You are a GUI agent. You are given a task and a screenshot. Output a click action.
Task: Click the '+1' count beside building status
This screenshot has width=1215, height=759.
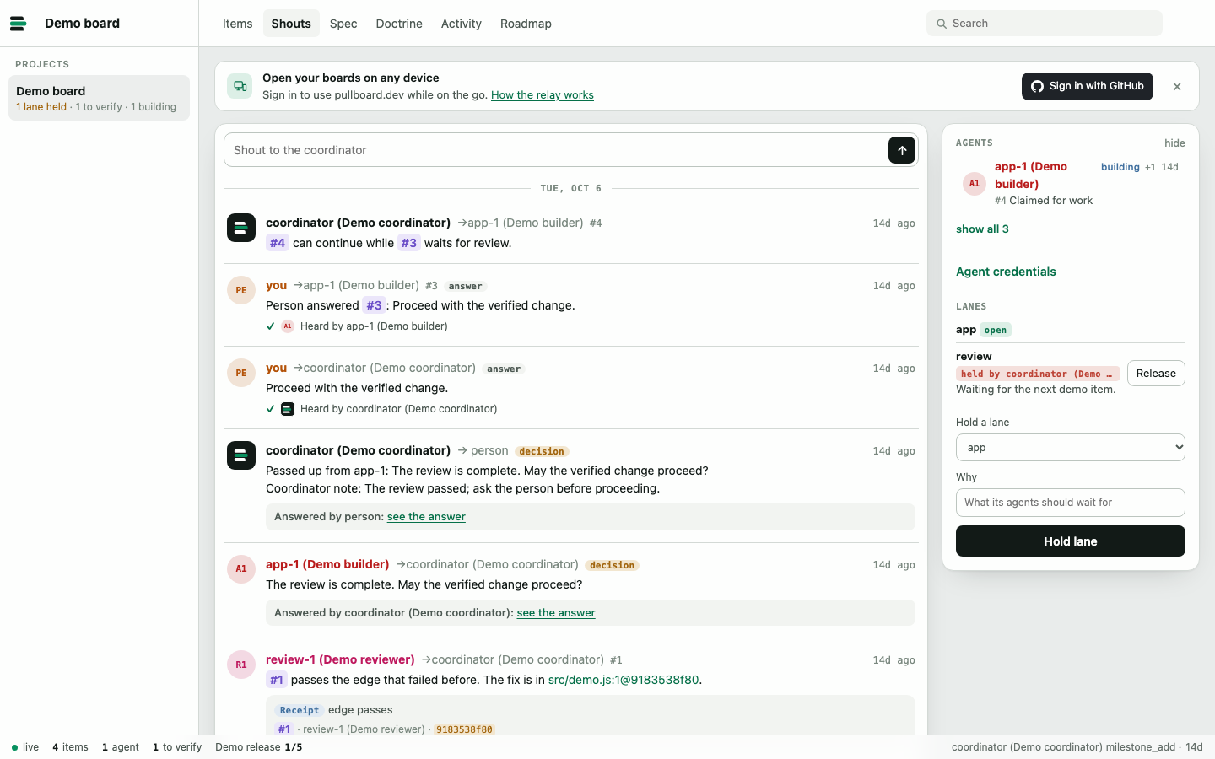1150,167
